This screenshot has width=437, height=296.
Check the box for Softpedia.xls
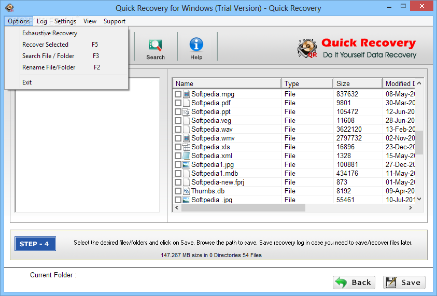[x=178, y=147]
